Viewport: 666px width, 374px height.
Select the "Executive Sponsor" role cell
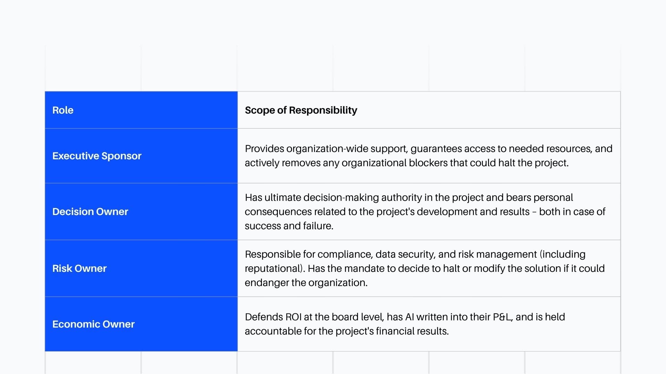coord(97,156)
